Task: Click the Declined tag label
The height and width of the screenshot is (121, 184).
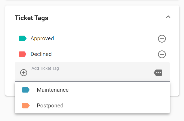Action: pos(41,54)
